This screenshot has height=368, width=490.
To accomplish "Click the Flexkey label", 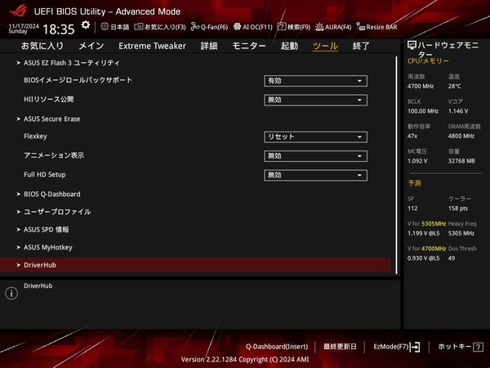I will click(x=35, y=137).
